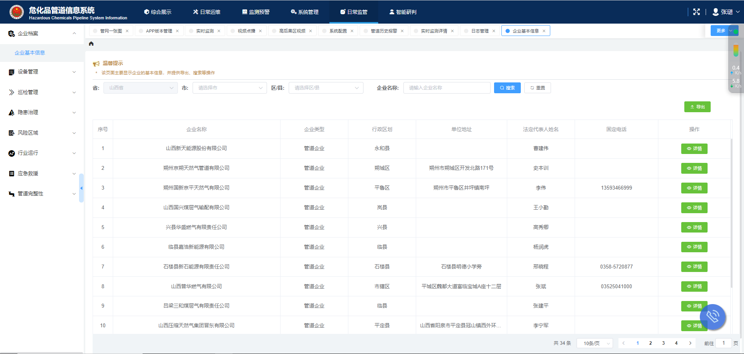The height and width of the screenshot is (354, 744).
Task: Open the 系统管理 top menu
Action: coord(305,12)
